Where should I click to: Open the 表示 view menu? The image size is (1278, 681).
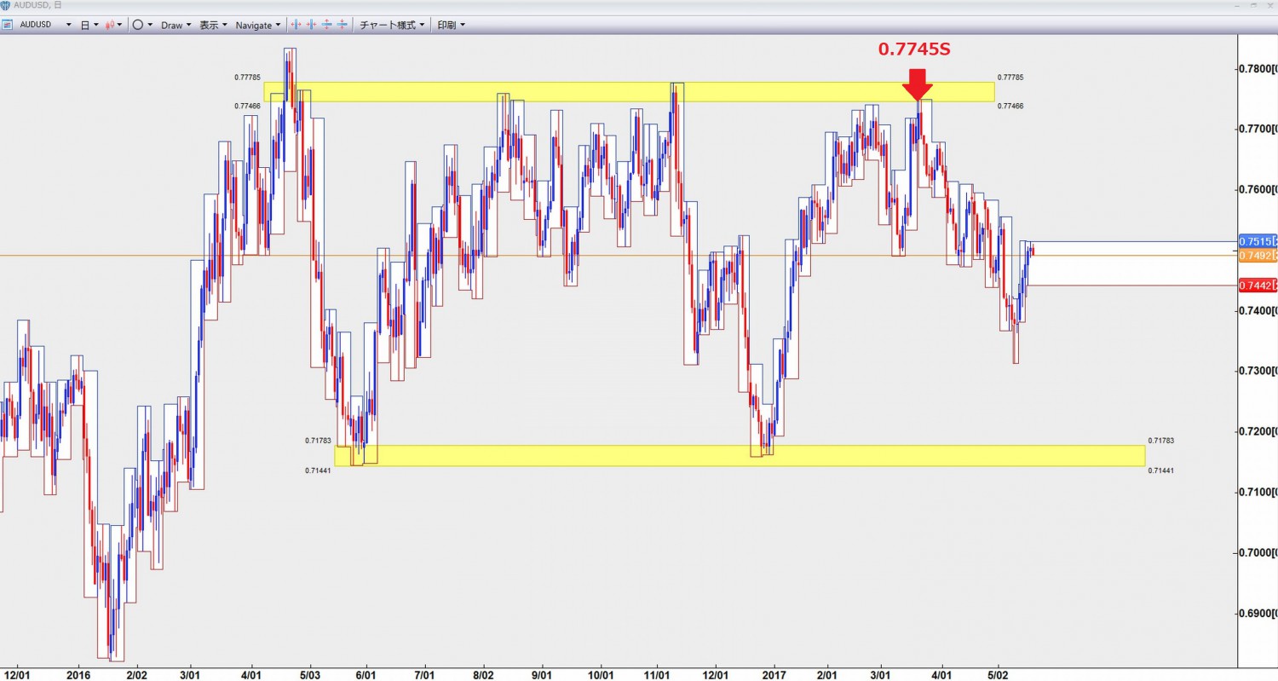[213, 25]
